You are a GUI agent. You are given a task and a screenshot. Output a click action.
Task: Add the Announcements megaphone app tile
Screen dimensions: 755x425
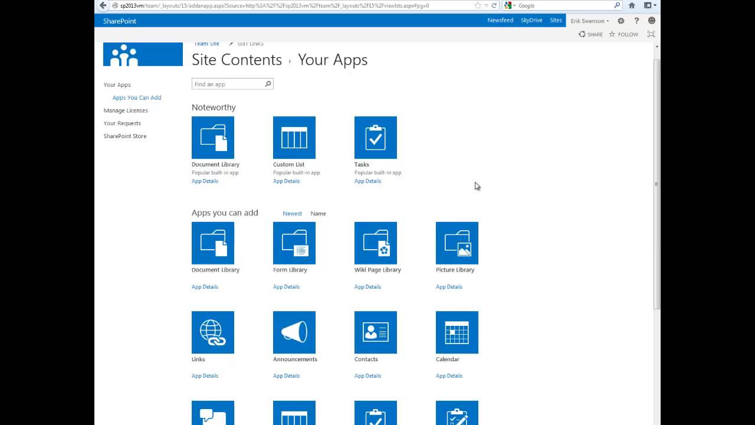point(294,332)
